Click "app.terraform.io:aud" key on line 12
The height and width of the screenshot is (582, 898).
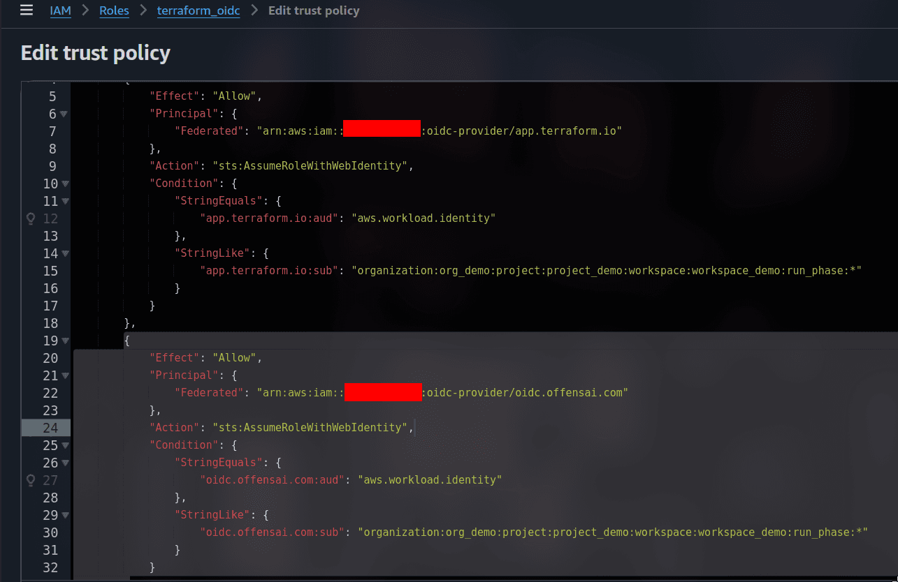pyautogui.click(x=269, y=218)
